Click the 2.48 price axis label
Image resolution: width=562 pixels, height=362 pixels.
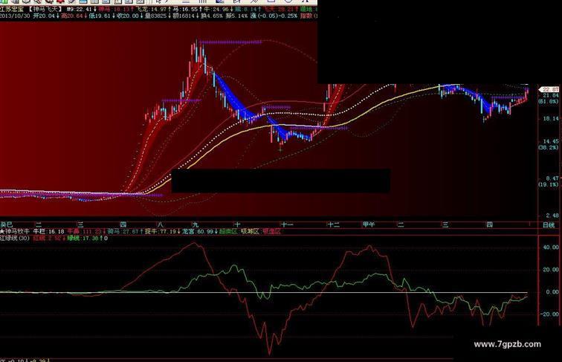pos(552,216)
